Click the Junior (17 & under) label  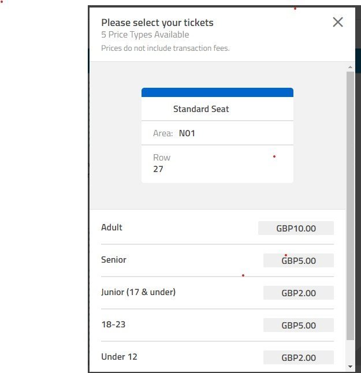pos(138,292)
